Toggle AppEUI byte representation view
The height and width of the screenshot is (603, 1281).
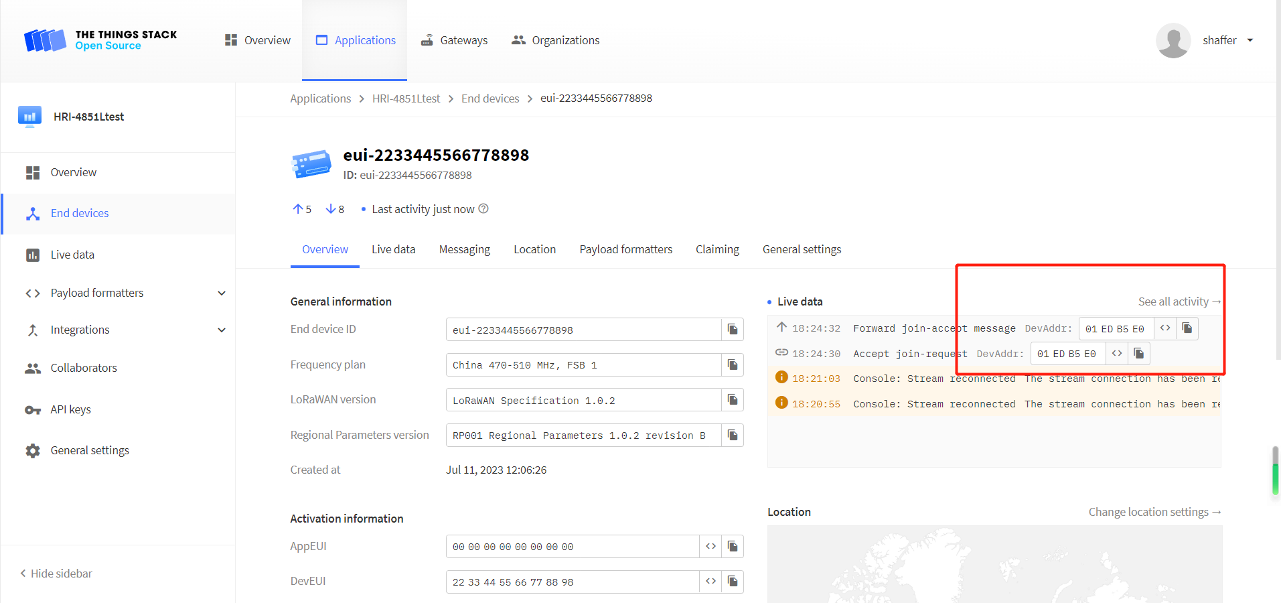coord(710,547)
